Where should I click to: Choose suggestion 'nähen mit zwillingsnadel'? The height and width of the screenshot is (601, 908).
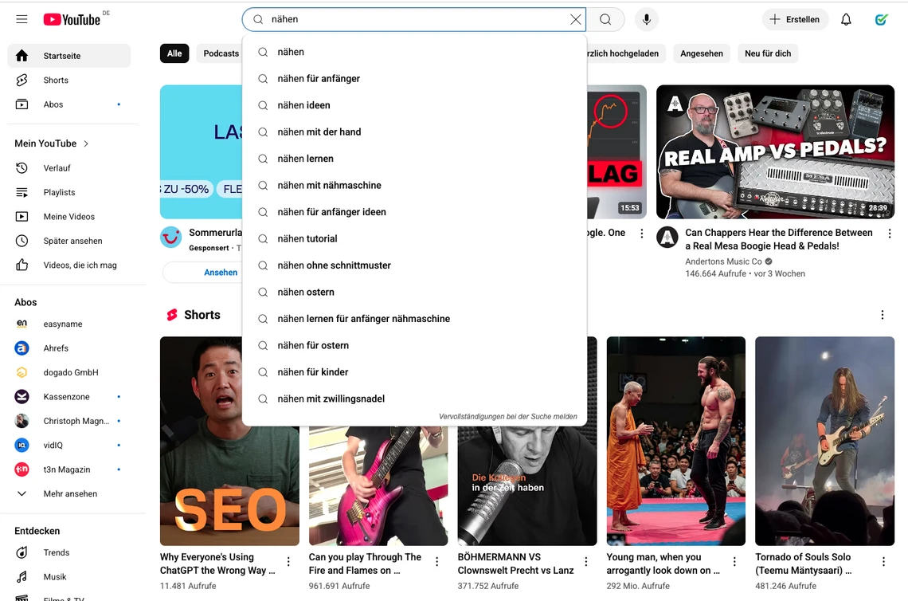331,399
